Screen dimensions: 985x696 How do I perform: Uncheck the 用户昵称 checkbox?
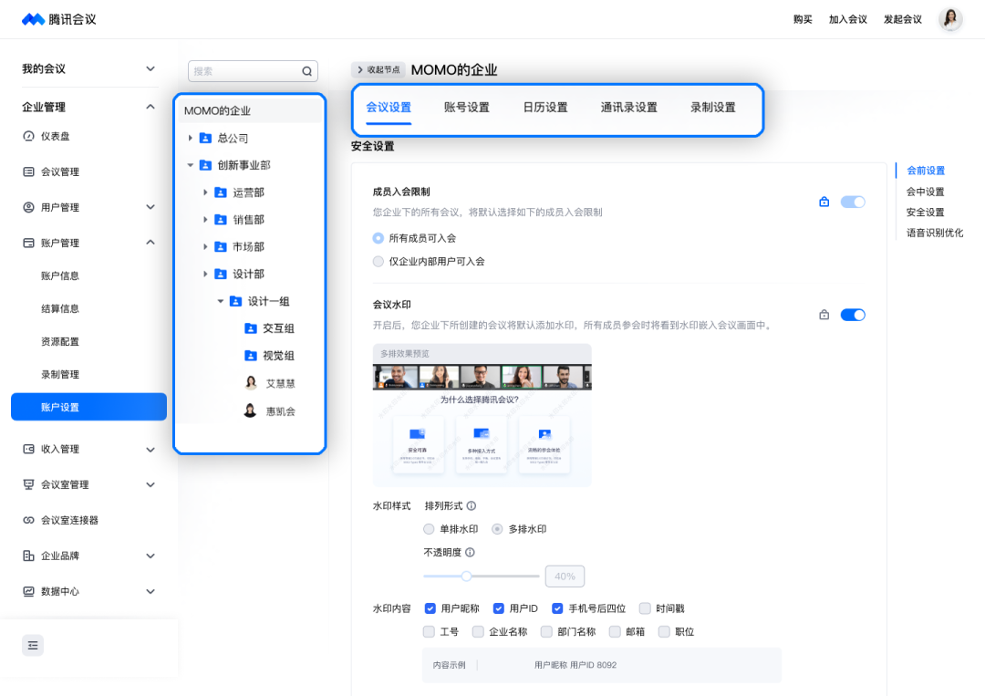tap(430, 608)
